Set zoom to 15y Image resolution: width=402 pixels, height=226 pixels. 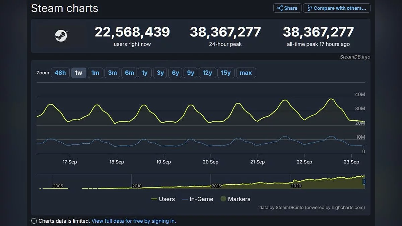point(226,73)
